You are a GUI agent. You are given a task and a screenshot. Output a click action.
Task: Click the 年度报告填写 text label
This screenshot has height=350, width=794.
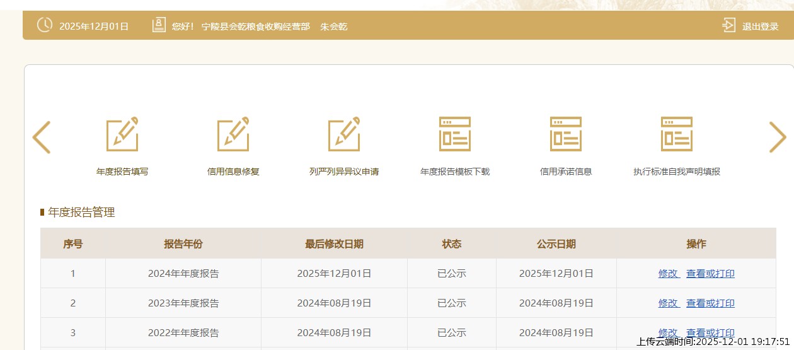coord(122,172)
